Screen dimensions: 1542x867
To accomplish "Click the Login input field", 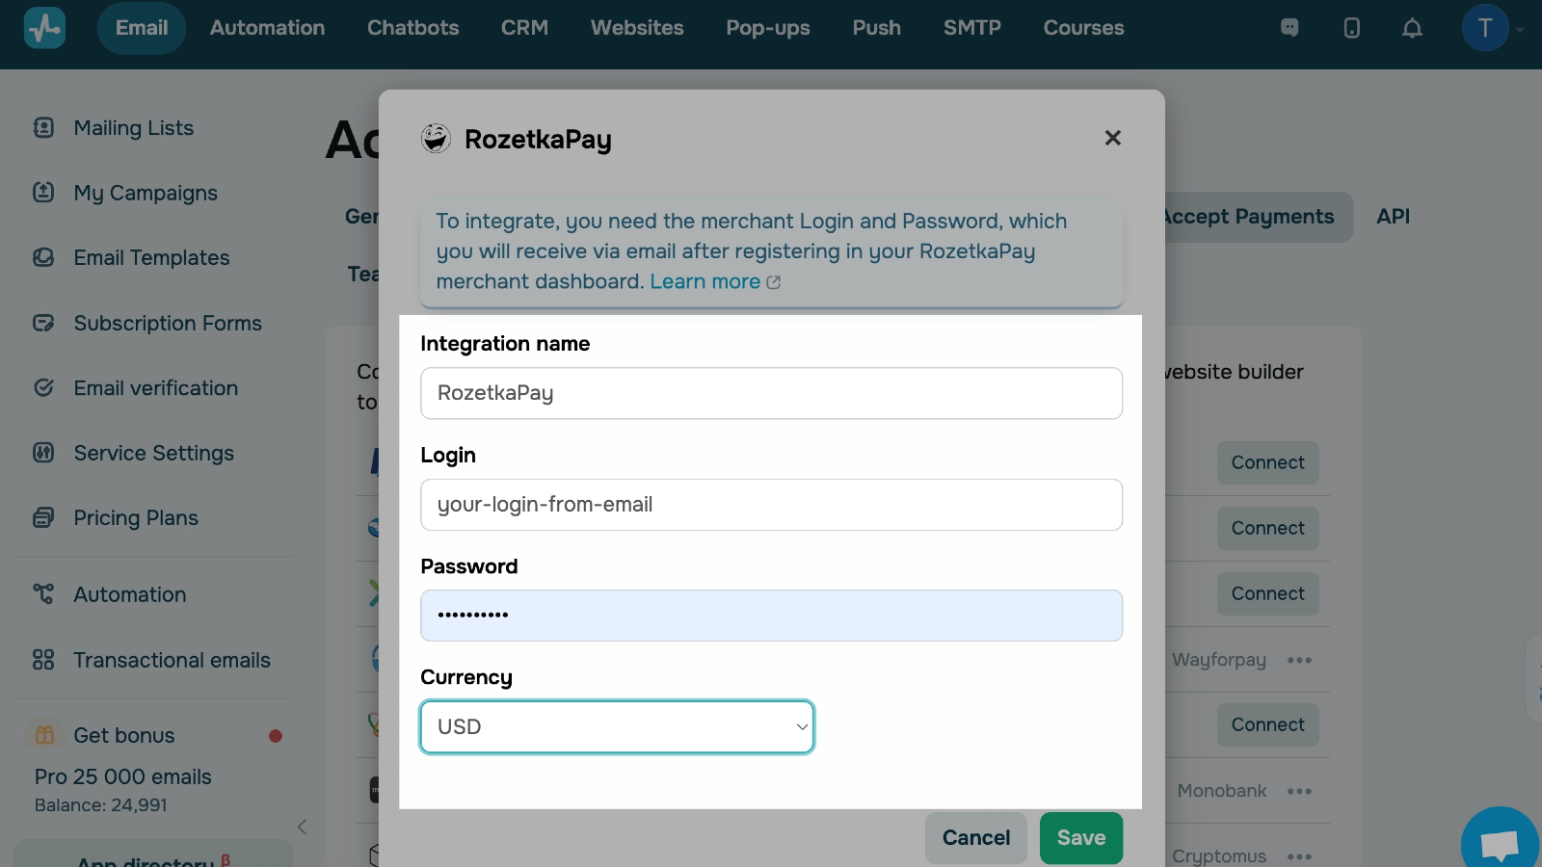I will coord(771,505).
